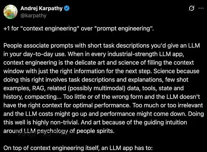Open the three-dot more options menu

[x=201, y=8]
